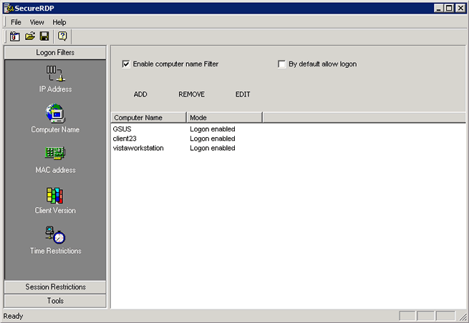Expand the Session Restrictions section
The width and height of the screenshot is (469, 323).
click(55, 287)
